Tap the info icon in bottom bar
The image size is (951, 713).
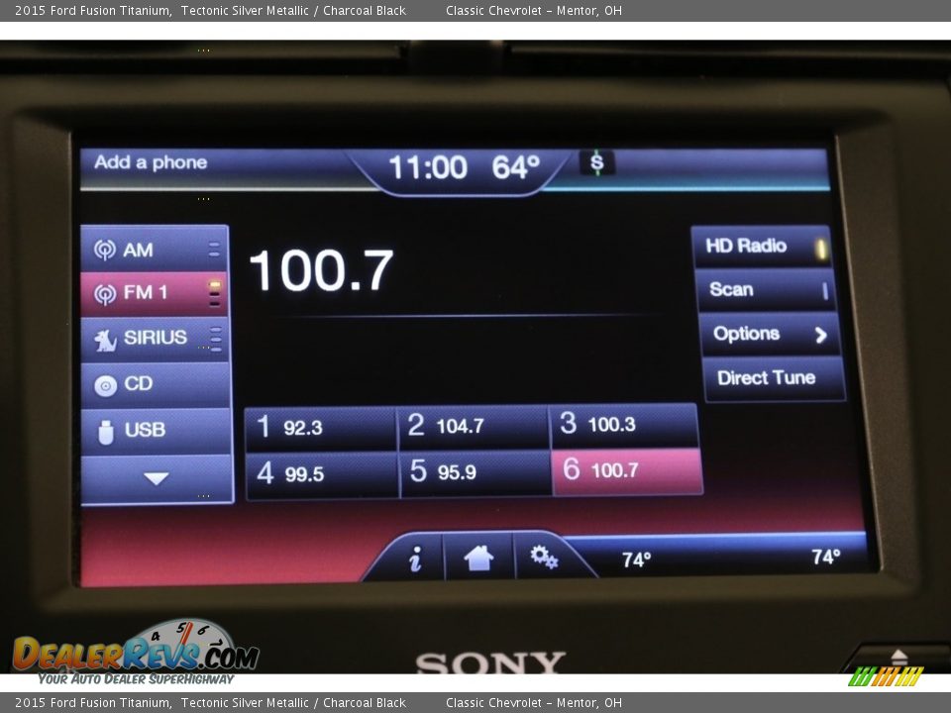click(x=415, y=560)
